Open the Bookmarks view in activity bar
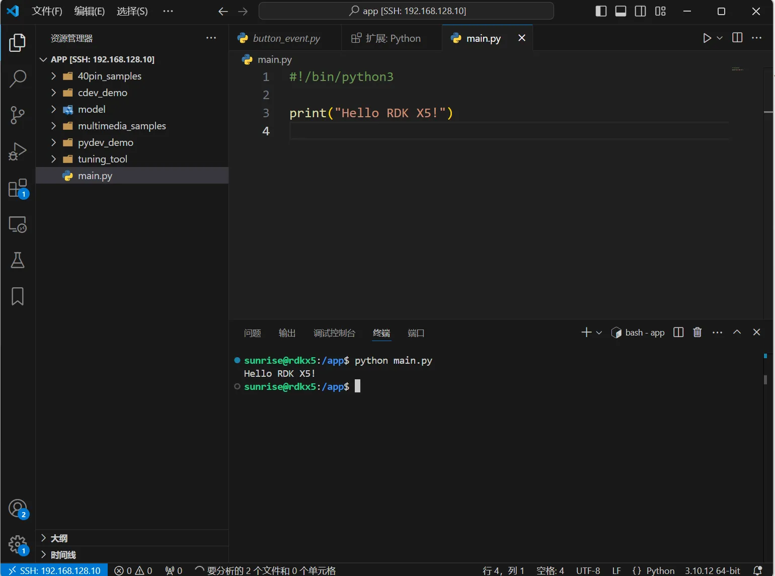The width and height of the screenshot is (775, 576). 18,297
